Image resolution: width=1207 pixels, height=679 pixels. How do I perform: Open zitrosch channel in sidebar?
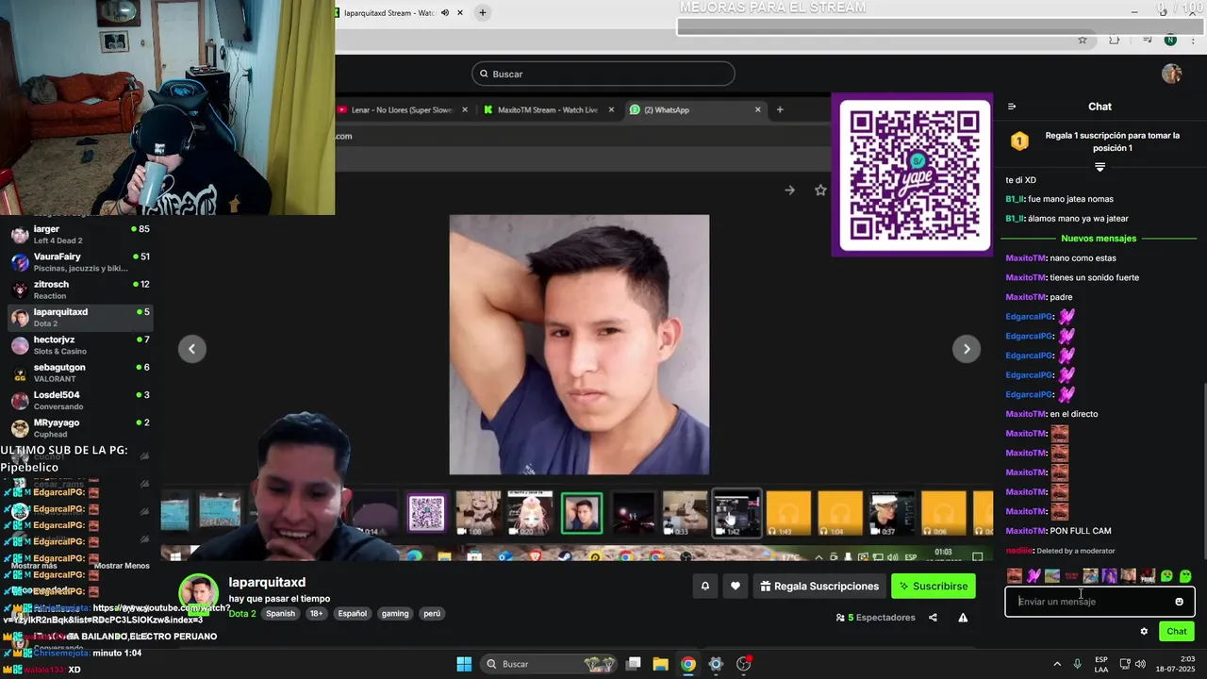coord(80,290)
